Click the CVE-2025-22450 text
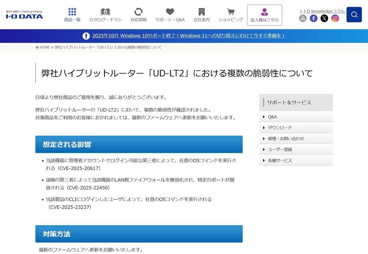The width and height of the screenshot is (368, 254). coord(88,188)
